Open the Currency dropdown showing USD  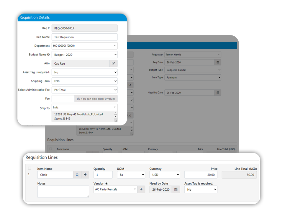pyautogui.click(x=165, y=175)
